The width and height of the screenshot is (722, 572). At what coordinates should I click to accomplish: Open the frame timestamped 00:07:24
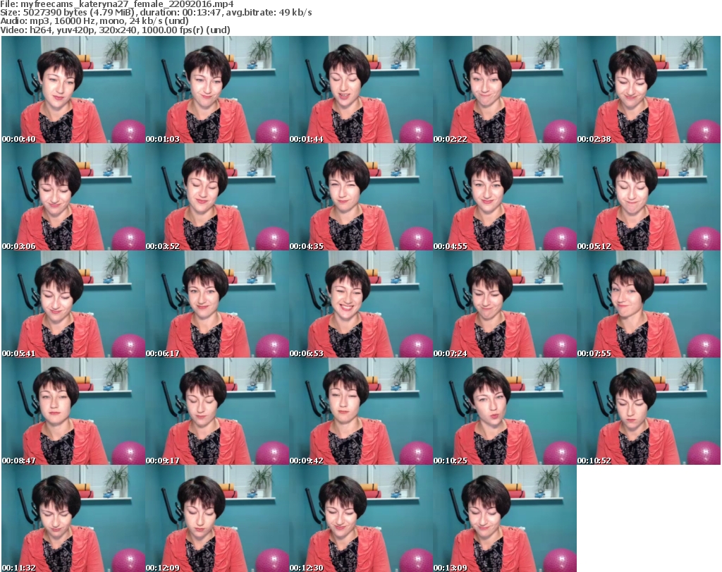pos(505,304)
